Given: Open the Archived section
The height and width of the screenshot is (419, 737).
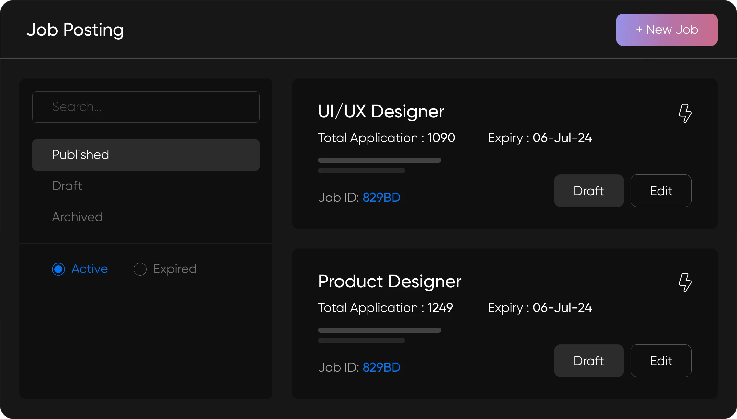Looking at the screenshot, I should pos(77,217).
